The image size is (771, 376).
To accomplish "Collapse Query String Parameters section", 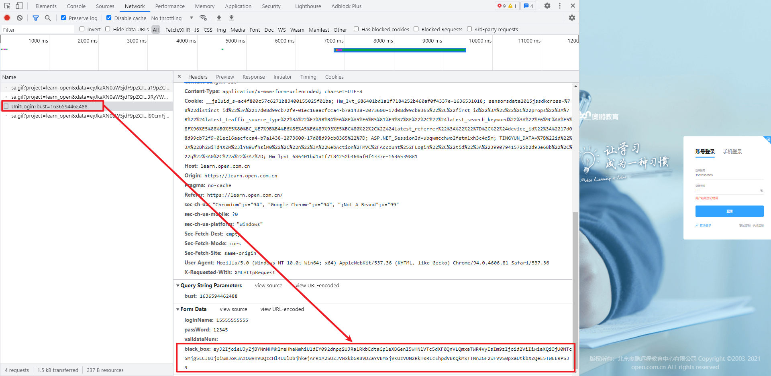I will click(178, 286).
